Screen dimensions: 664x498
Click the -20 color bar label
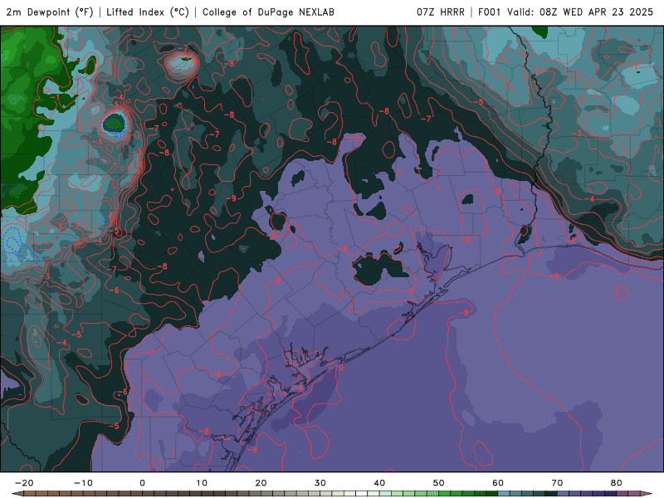(24, 483)
